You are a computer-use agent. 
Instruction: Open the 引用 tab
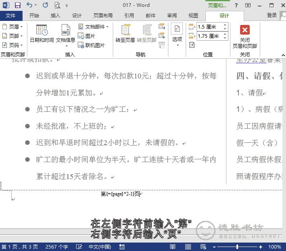click(129, 16)
